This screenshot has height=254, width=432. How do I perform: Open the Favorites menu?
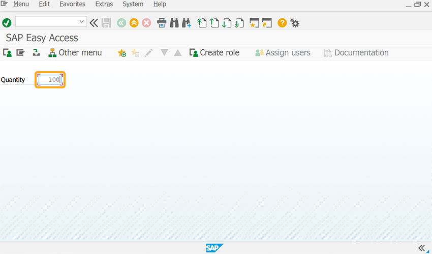pyautogui.click(x=73, y=4)
